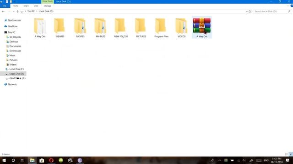Open OneDrive in navigation pane
The height and width of the screenshot is (164, 293).
(11, 26)
